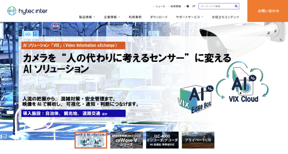The height and width of the screenshot is (154, 288).
Task: Click the 導入施設 blue banner text
Action: tap(73, 113)
